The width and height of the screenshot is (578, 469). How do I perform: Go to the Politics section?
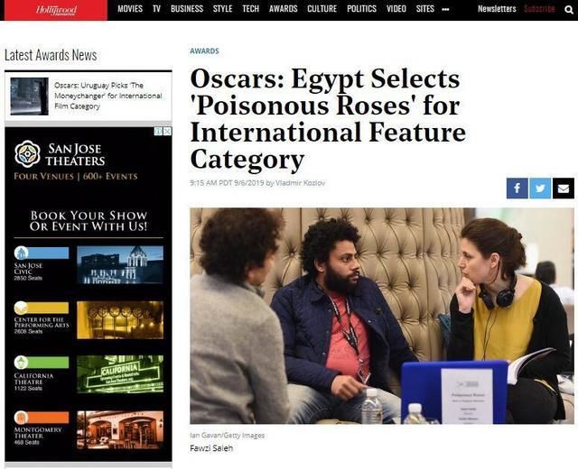[x=361, y=9]
